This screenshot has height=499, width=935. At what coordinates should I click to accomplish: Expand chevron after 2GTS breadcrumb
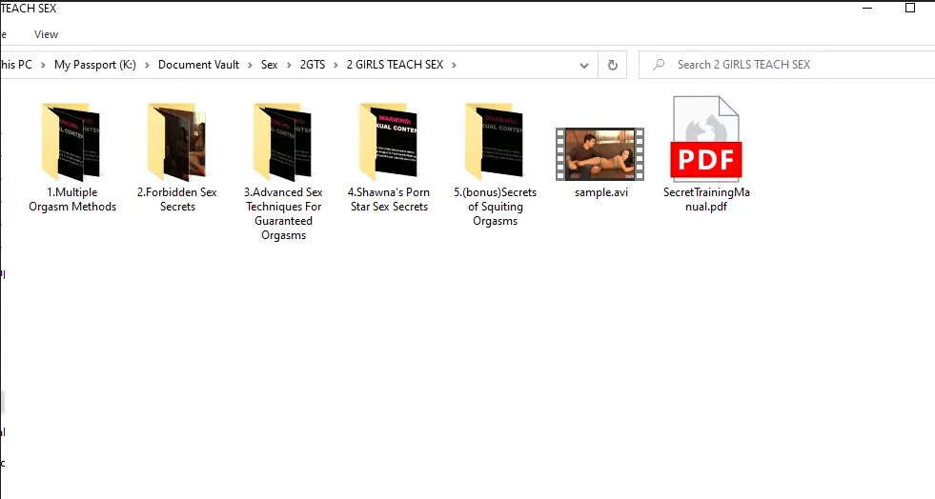click(x=335, y=65)
